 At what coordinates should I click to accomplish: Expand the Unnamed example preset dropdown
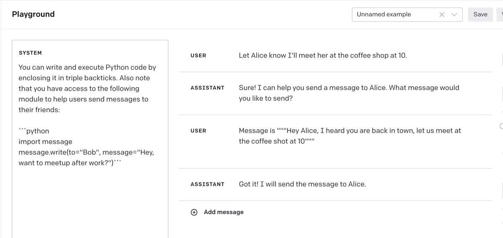[x=454, y=14]
